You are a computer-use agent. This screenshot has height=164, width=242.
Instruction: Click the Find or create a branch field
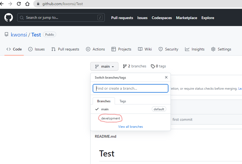point(131,88)
